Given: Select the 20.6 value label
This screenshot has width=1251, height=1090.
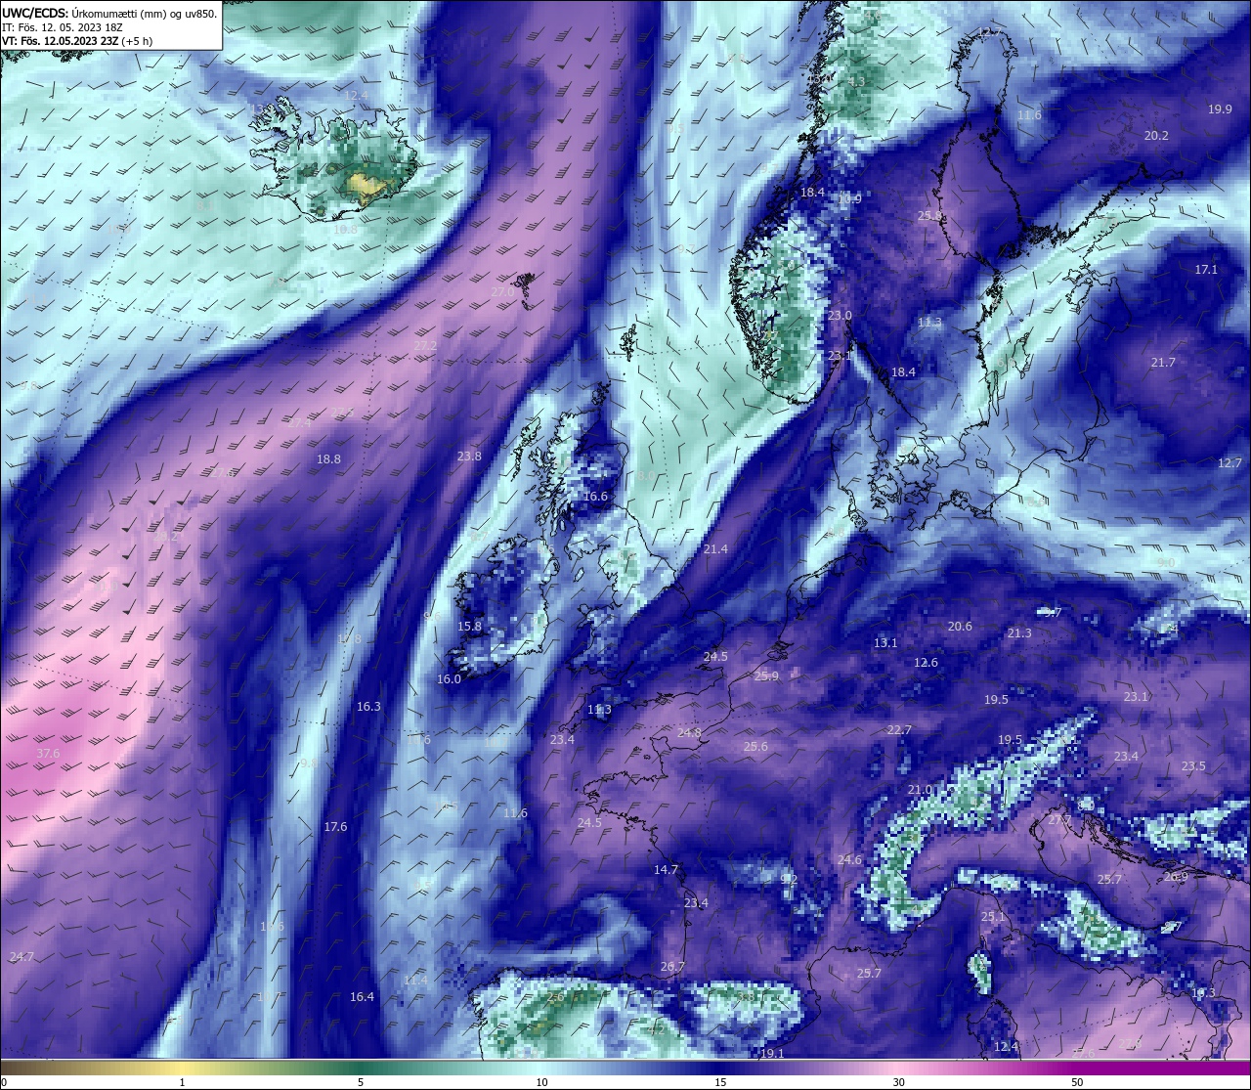Looking at the screenshot, I should point(960,626).
